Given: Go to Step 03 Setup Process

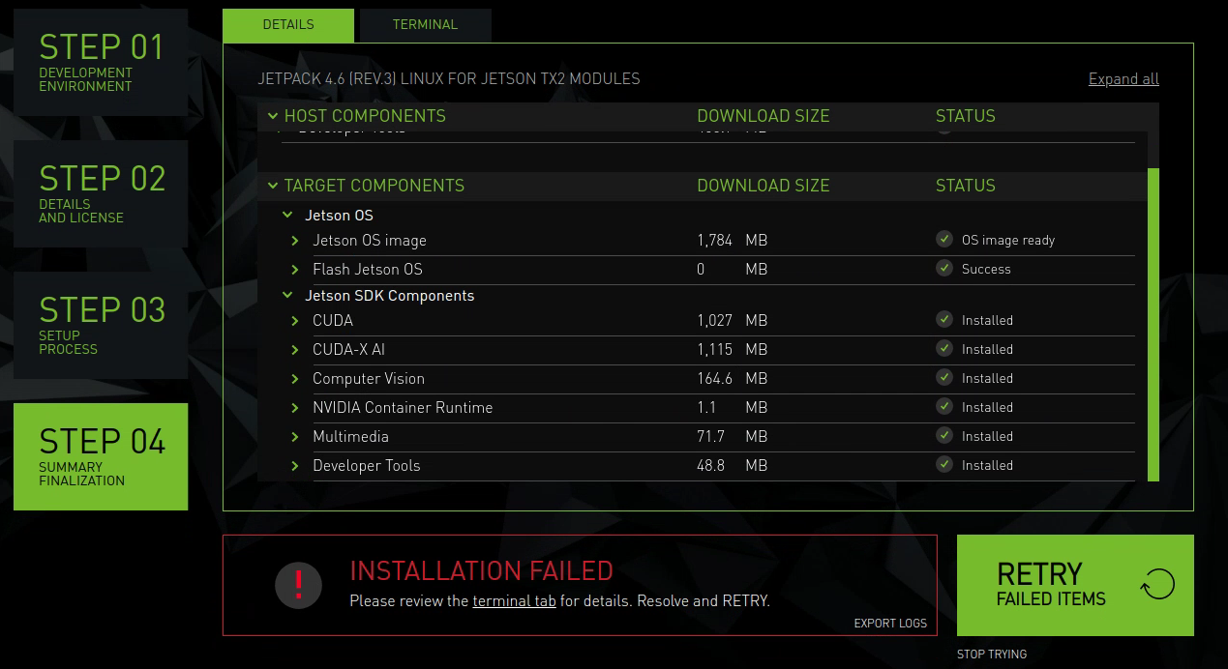Looking at the screenshot, I should pyautogui.click(x=101, y=326).
